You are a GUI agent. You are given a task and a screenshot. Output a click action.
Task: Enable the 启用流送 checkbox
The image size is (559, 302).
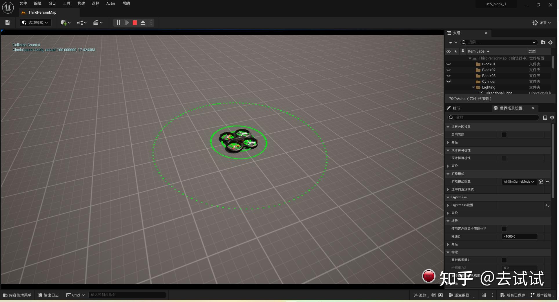click(504, 134)
